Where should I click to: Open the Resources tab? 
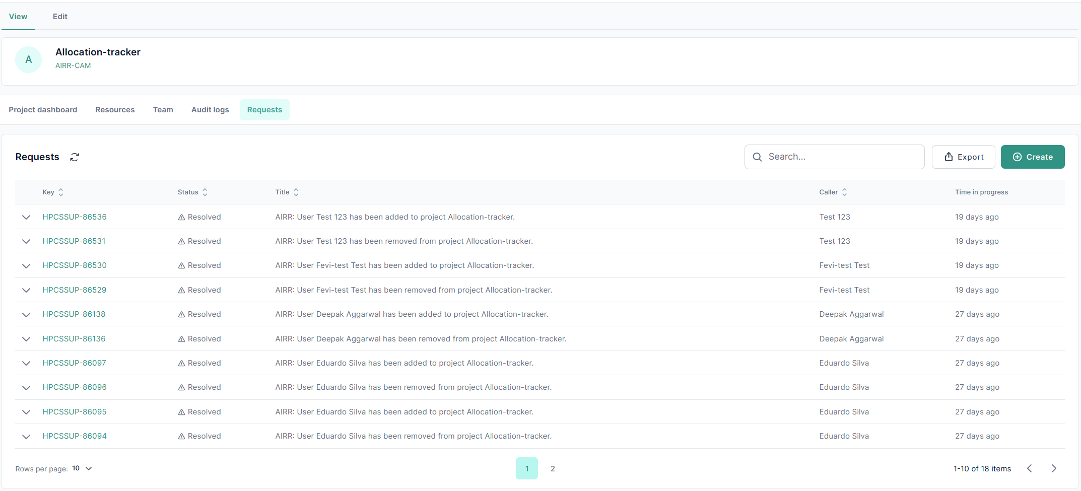[115, 110]
